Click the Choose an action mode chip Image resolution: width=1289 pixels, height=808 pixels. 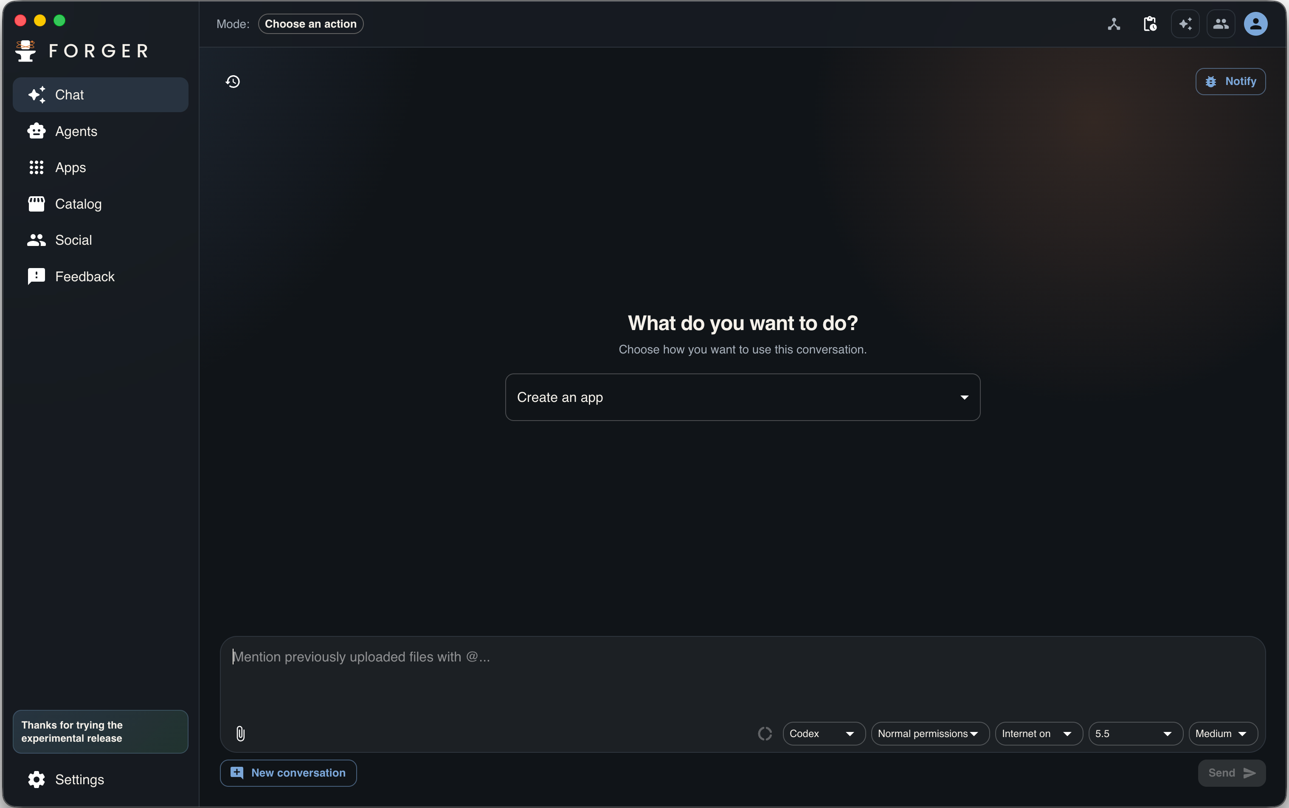311,24
